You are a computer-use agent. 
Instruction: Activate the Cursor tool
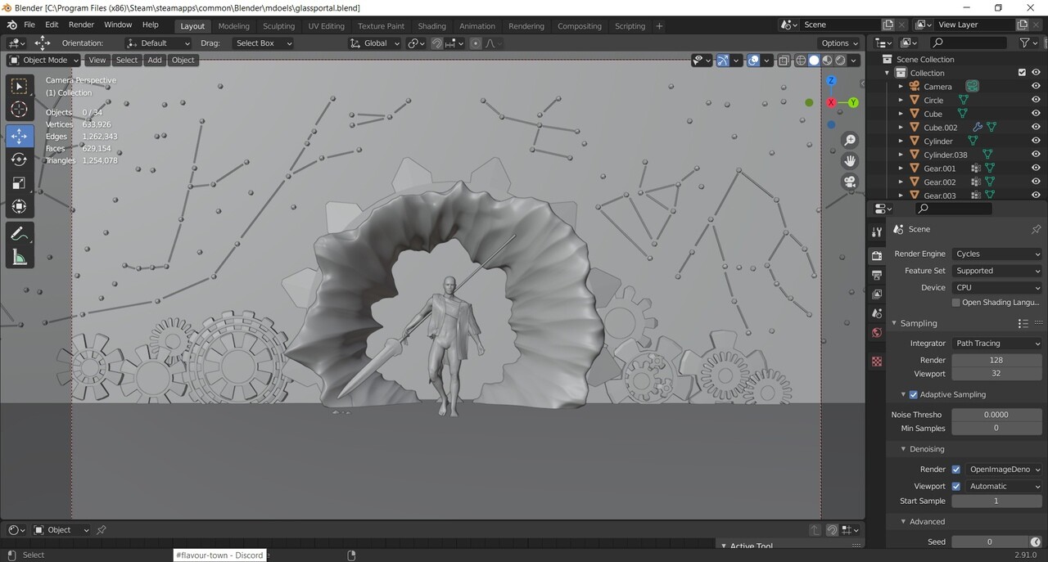pos(20,110)
